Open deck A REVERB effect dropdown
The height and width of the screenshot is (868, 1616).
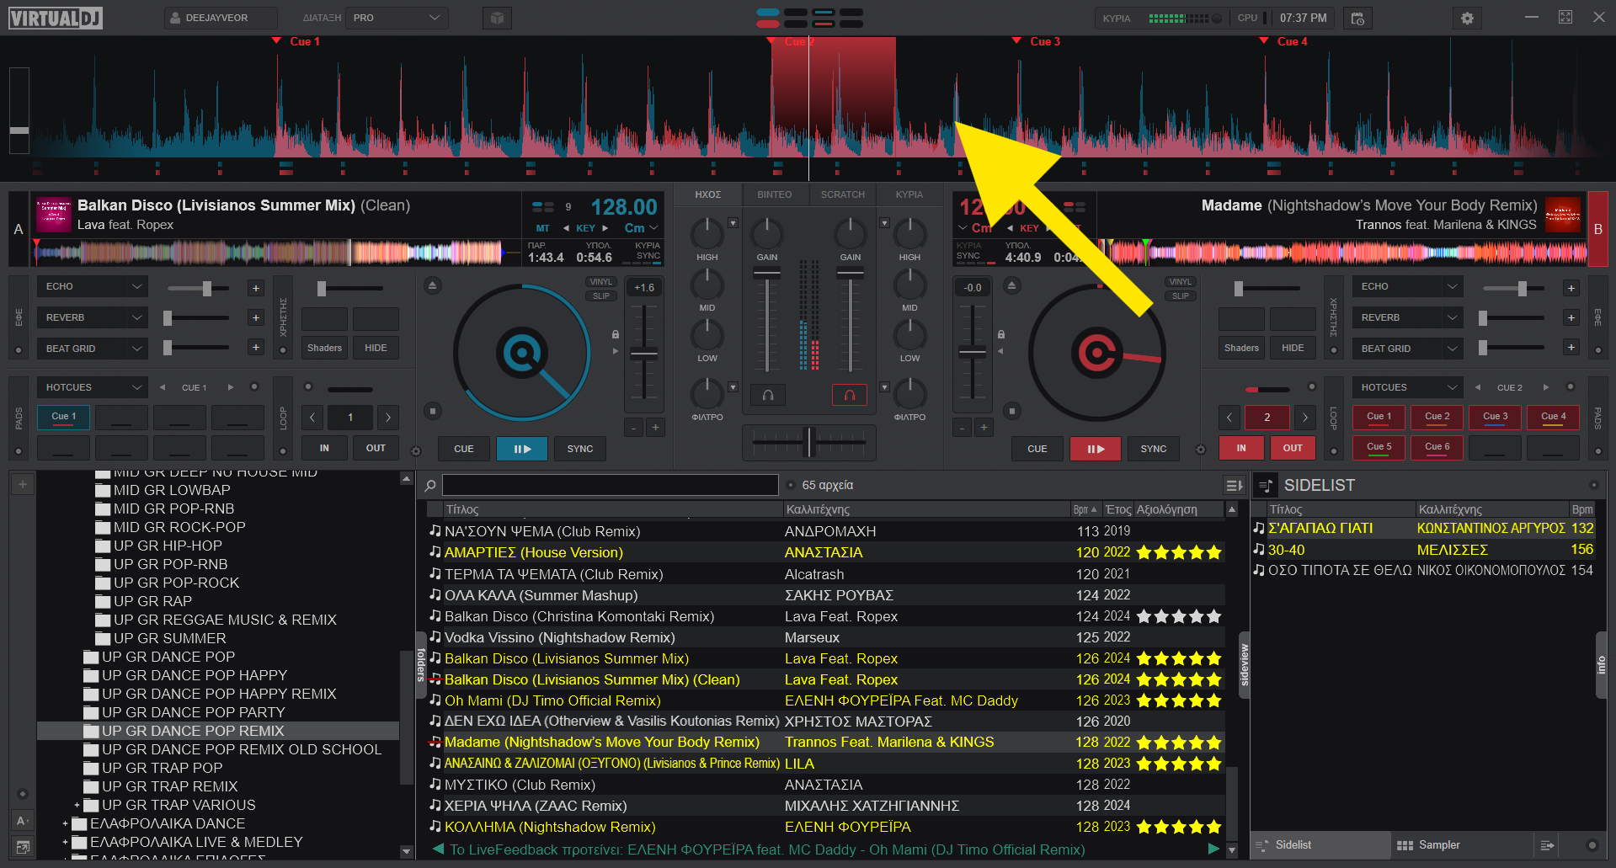(x=93, y=317)
